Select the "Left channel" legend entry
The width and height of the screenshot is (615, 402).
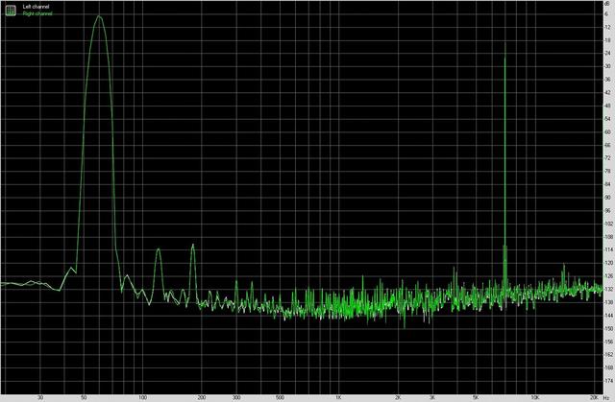point(37,7)
